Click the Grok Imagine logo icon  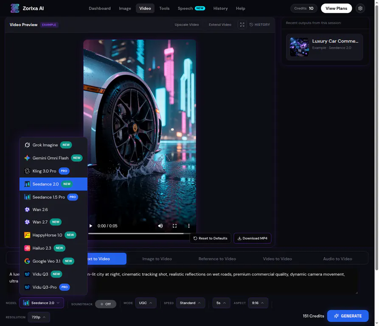pyautogui.click(x=27, y=145)
